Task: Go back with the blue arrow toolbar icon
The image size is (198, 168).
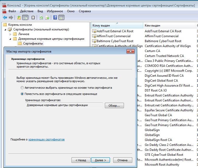Action: 5,17
